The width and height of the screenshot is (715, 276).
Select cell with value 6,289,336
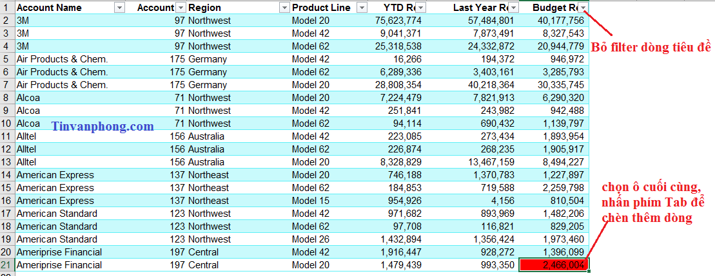(398, 72)
